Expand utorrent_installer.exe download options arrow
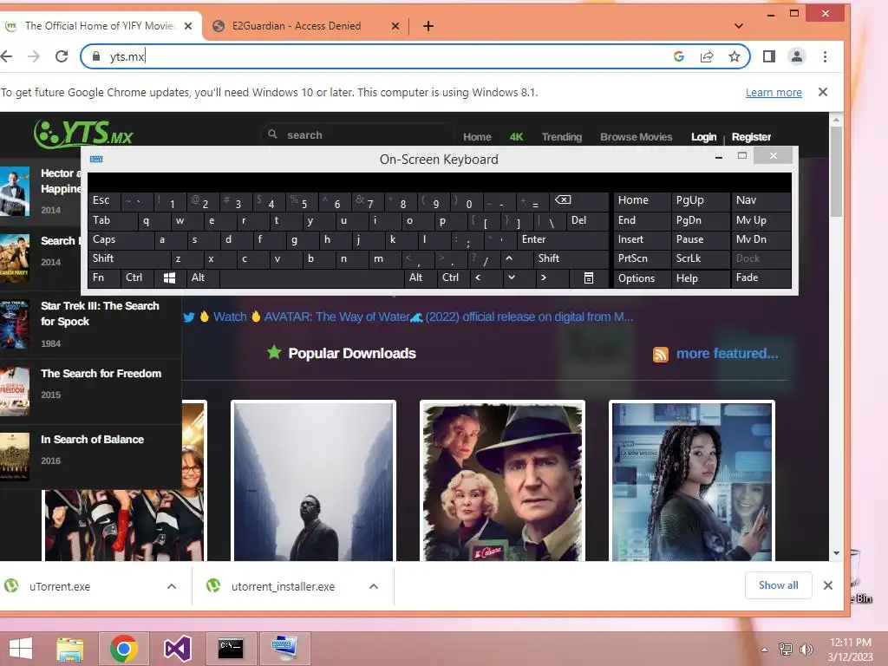 pyautogui.click(x=374, y=587)
